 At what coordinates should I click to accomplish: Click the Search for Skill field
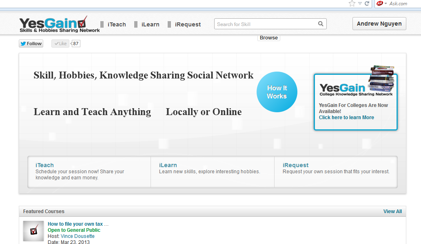tap(270, 24)
